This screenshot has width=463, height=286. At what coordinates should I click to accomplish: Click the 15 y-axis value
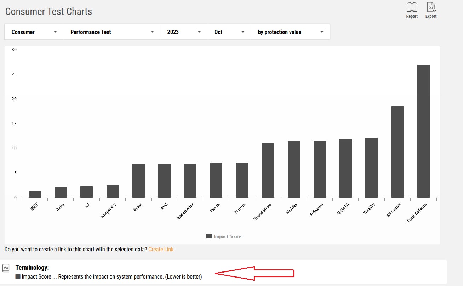point(14,124)
